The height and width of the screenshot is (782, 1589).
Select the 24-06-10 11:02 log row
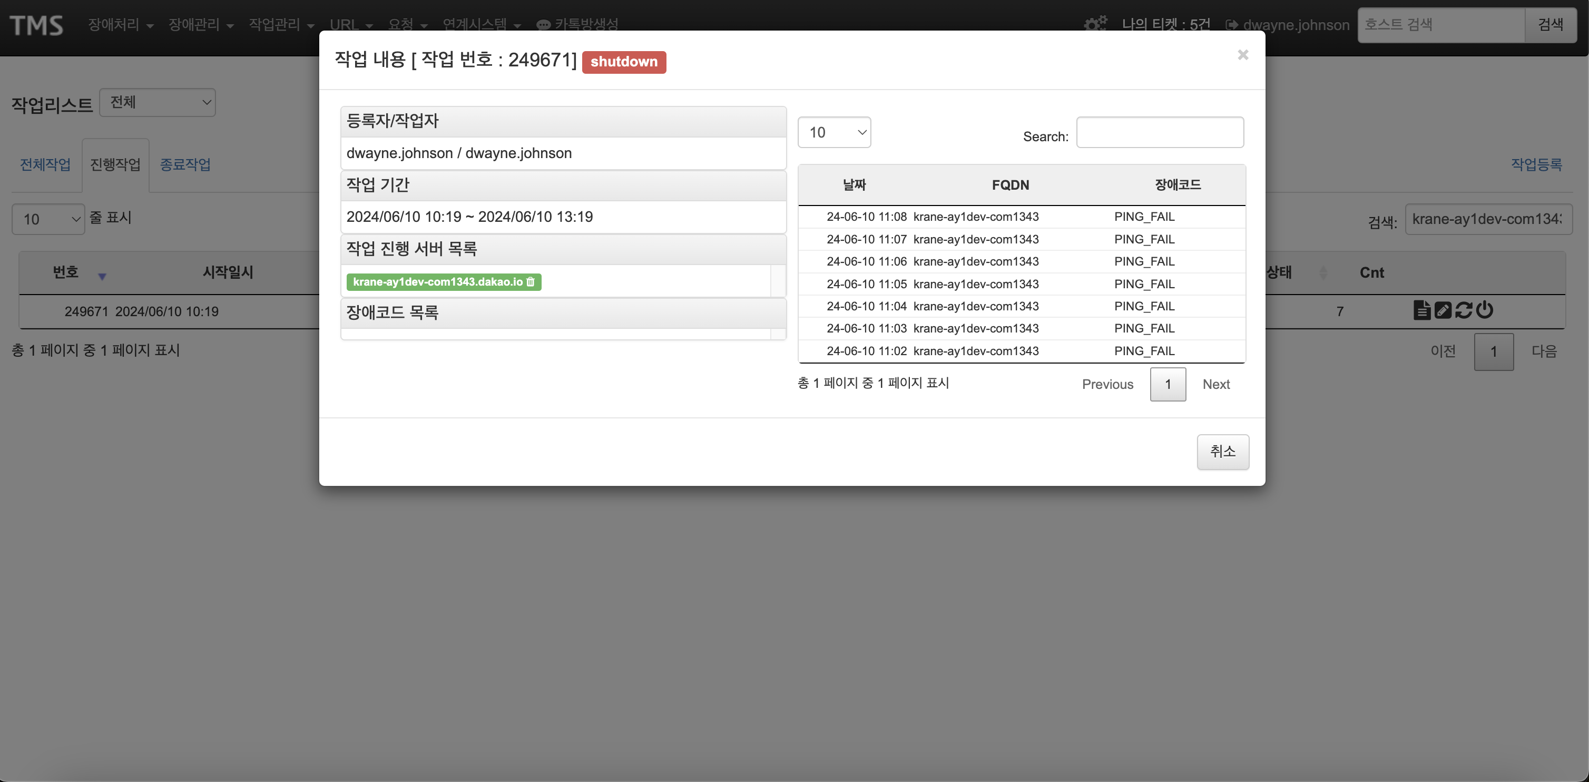point(1022,351)
